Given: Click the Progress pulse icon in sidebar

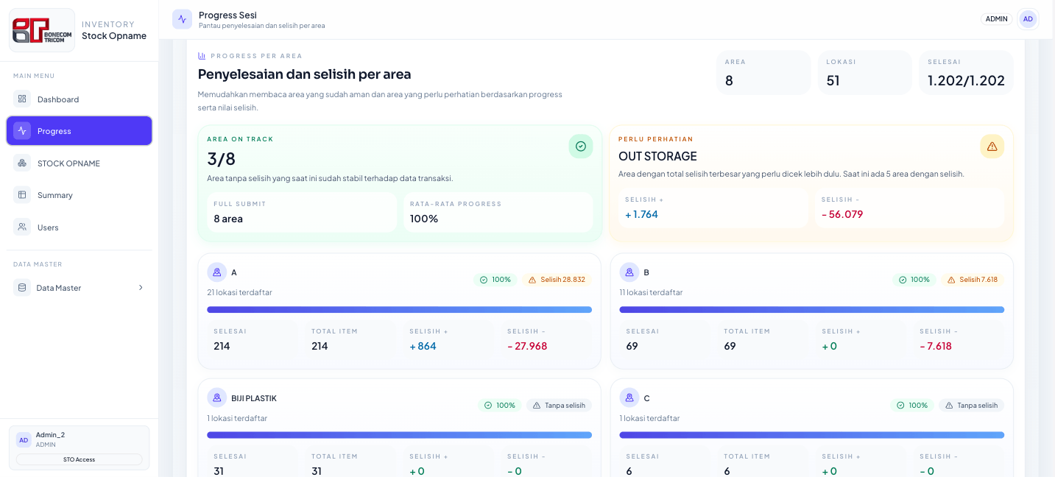Looking at the screenshot, I should click(22, 131).
